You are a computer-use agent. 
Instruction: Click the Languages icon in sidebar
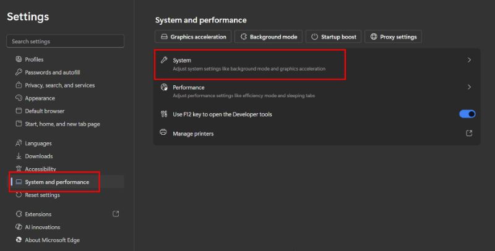click(18, 143)
